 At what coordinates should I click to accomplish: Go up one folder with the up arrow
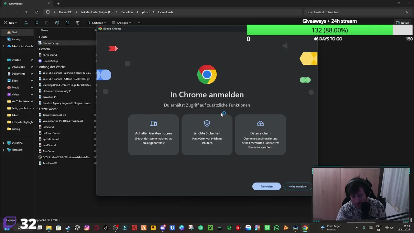tap(27, 12)
